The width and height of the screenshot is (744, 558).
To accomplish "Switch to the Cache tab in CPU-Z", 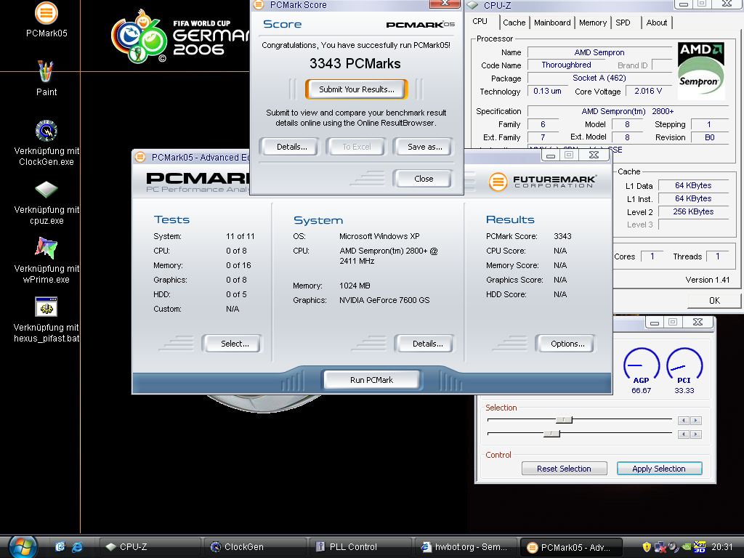I will tap(514, 23).
